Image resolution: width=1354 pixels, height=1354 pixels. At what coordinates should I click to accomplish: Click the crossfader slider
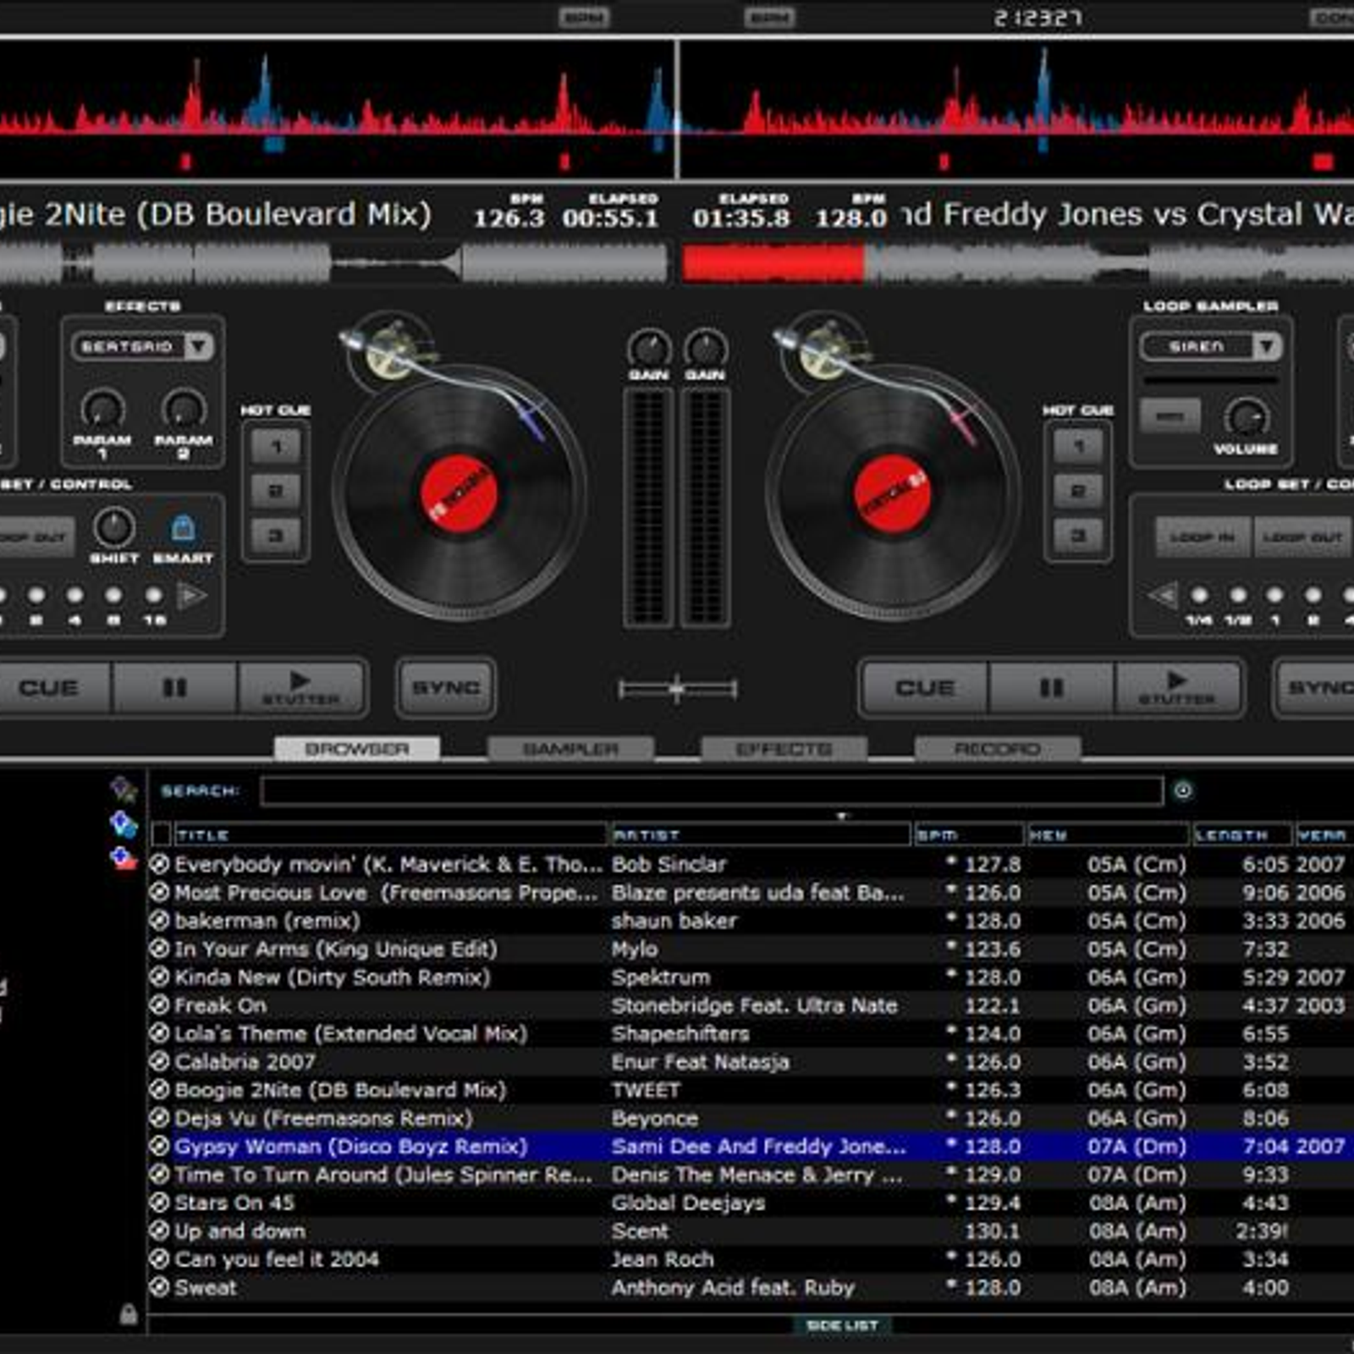(677, 690)
